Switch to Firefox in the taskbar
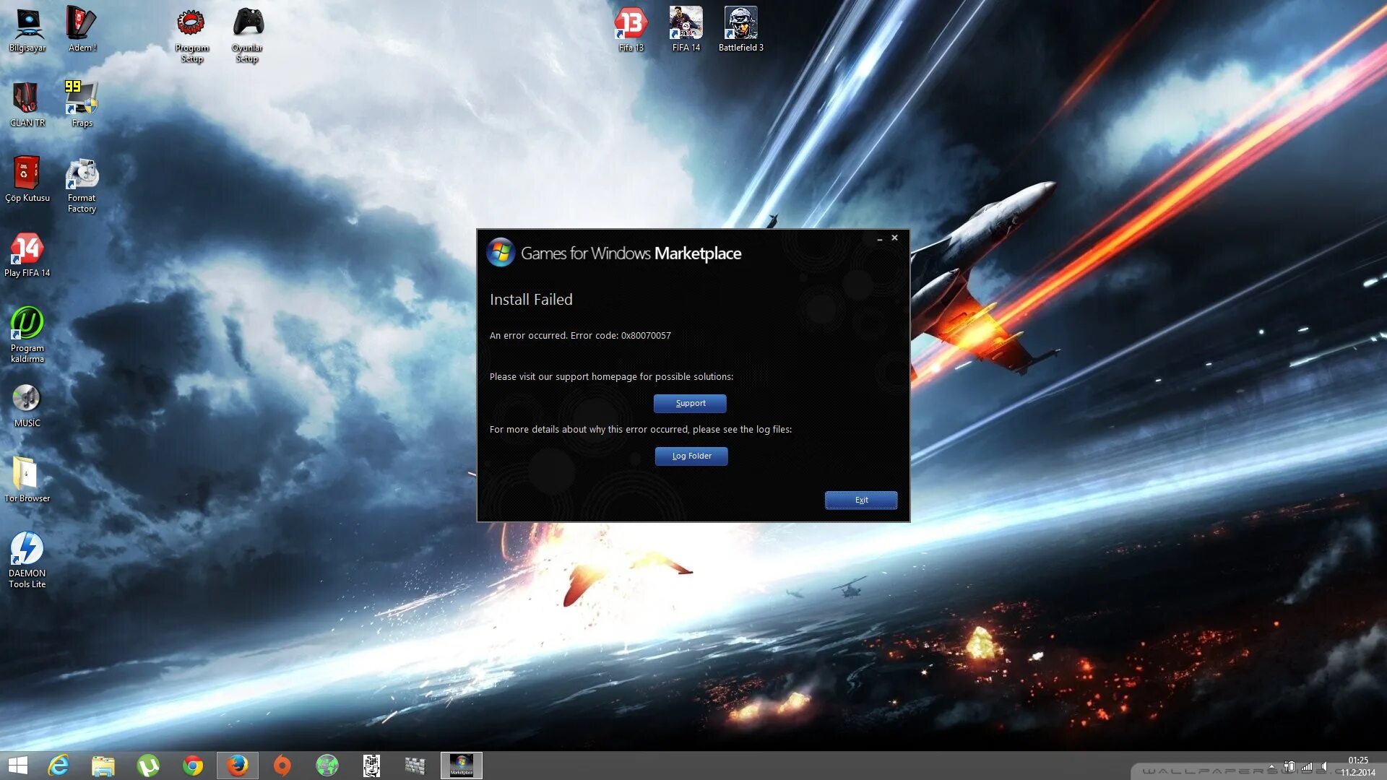Image resolution: width=1387 pixels, height=780 pixels. pyautogui.click(x=238, y=766)
